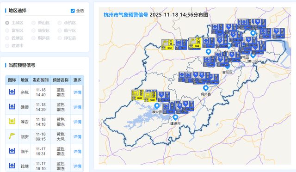296x172 pixels.
Task: Choose the 建德市 radio button
Action: coord(7,46)
